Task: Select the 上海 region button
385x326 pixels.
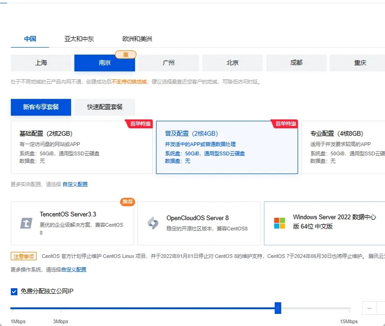Action: pyautogui.click(x=40, y=62)
